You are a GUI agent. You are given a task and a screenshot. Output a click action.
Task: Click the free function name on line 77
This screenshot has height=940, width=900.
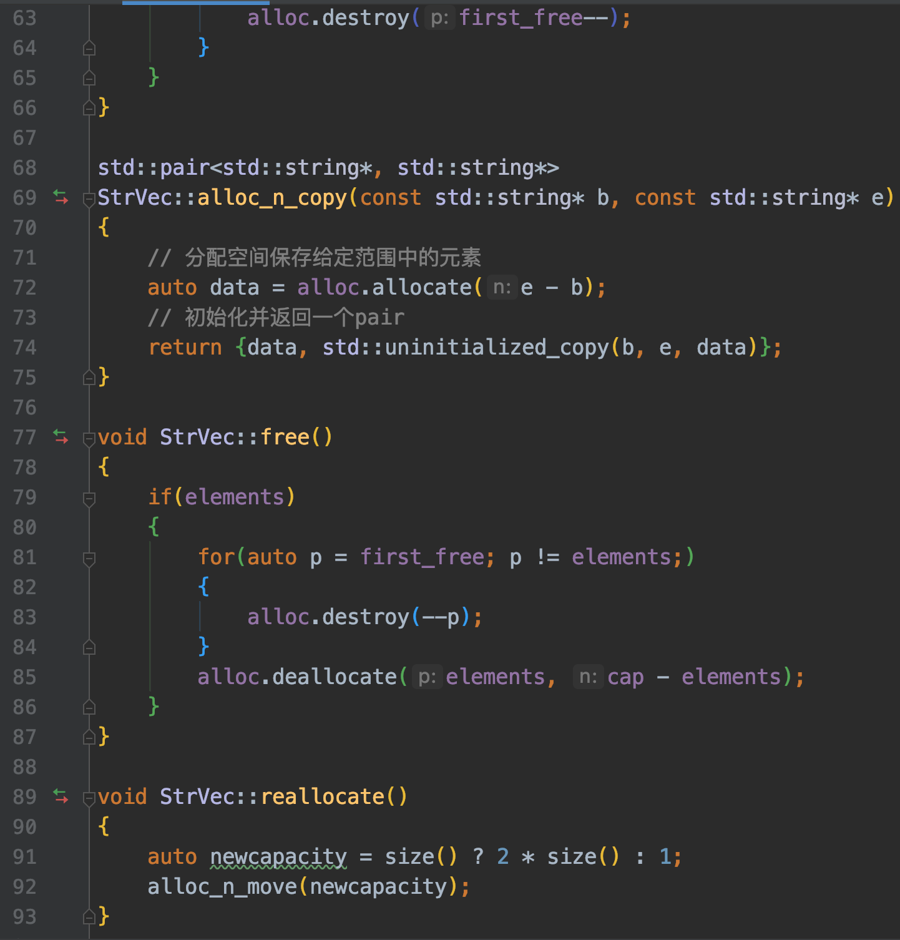pos(285,437)
